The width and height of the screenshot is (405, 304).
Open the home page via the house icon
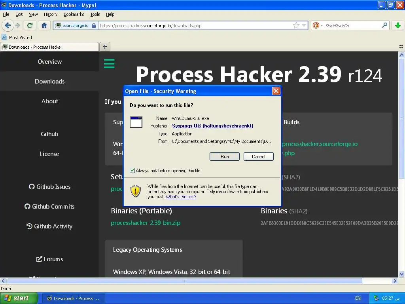[44, 25]
